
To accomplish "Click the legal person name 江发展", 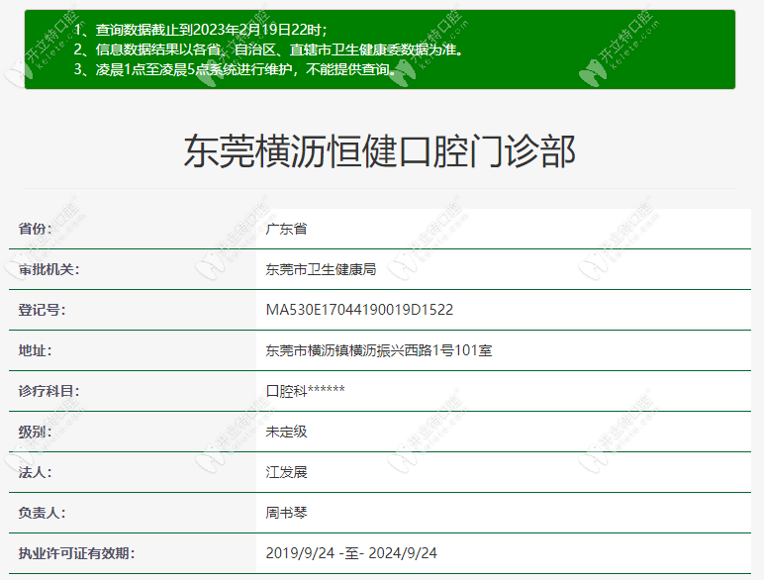I will (287, 472).
